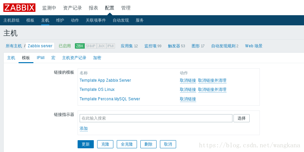The height and width of the screenshot is (152, 304).
Task: Click the 删除 button
Action: (148, 144)
